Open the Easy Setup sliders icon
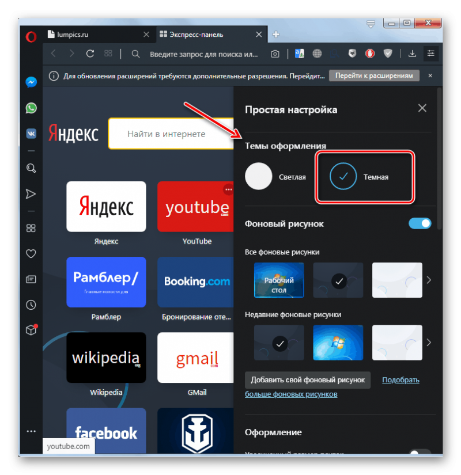 [430, 54]
